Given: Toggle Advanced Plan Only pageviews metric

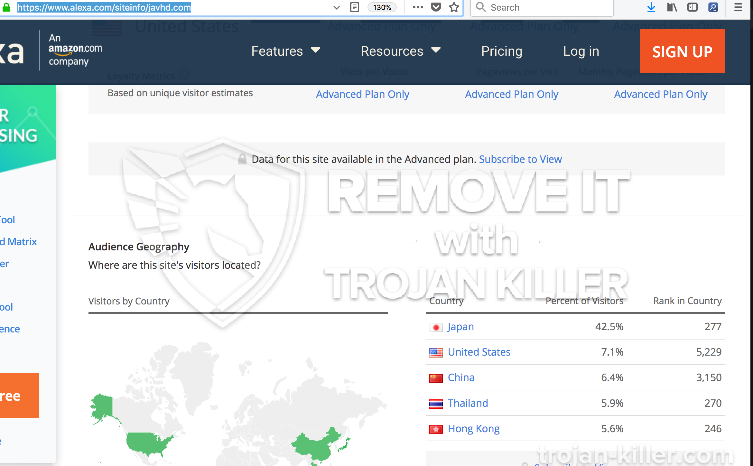Looking at the screenshot, I should click(x=512, y=94).
